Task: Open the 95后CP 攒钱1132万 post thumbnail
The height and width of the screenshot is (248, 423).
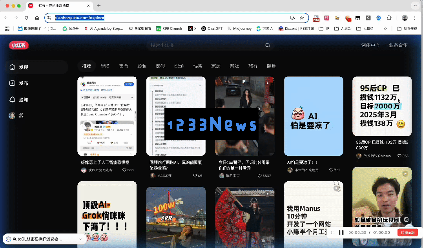Action: [382, 106]
